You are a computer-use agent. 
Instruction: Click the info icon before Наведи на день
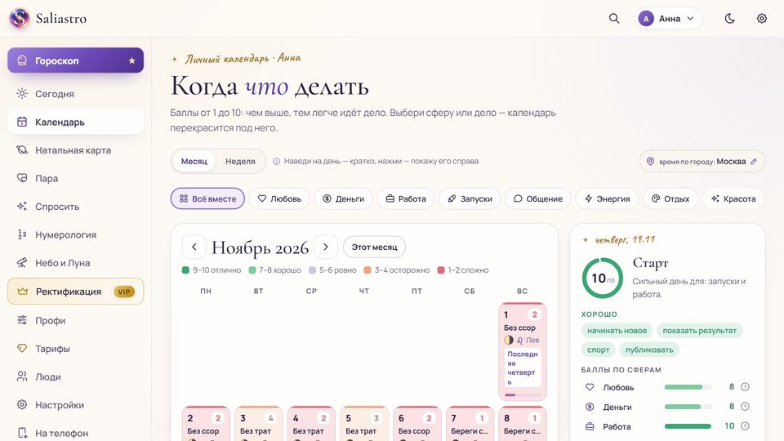(277, 162)
